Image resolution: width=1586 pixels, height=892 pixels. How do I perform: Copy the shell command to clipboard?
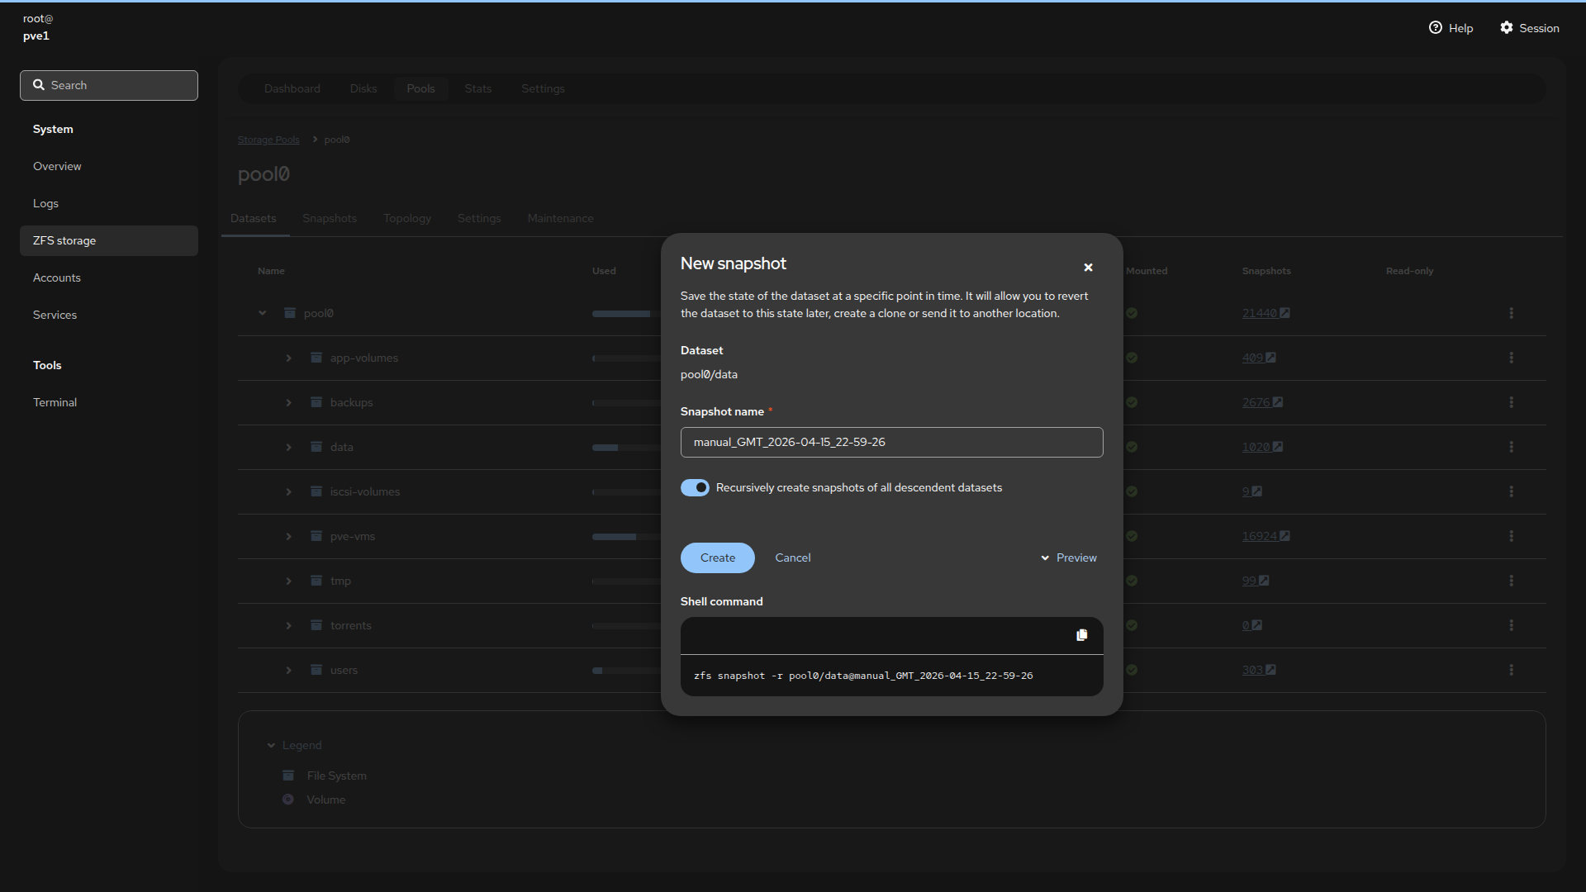1081,635
